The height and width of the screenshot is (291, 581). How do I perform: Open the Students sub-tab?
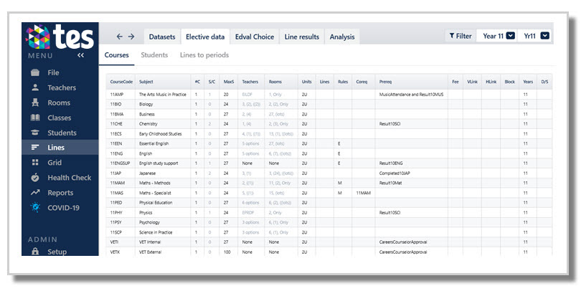click(x=154, y=54)
